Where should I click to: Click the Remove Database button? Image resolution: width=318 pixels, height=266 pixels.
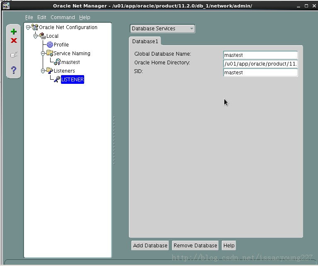click(x=195, y=246)
